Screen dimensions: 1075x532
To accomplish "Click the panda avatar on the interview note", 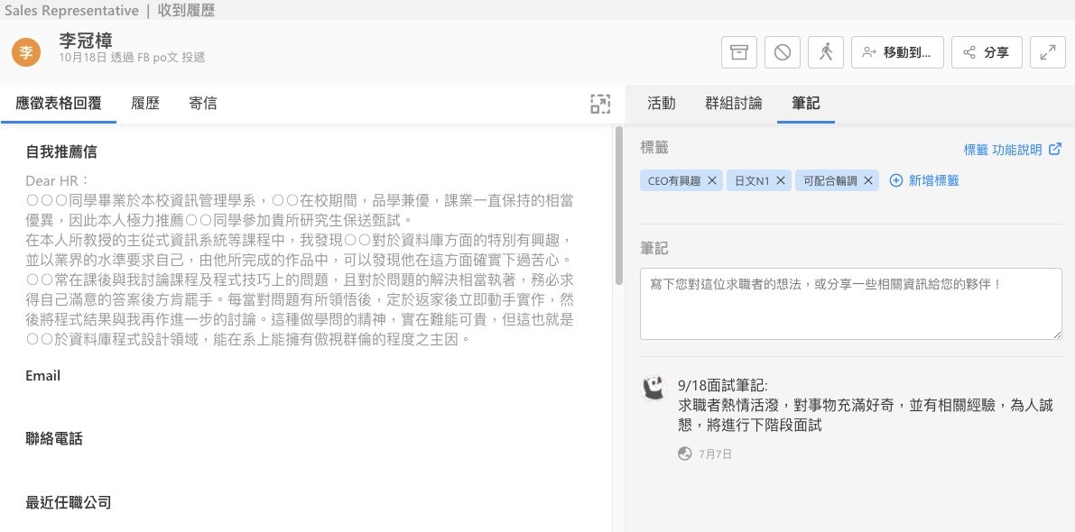I will click(654, 389).
